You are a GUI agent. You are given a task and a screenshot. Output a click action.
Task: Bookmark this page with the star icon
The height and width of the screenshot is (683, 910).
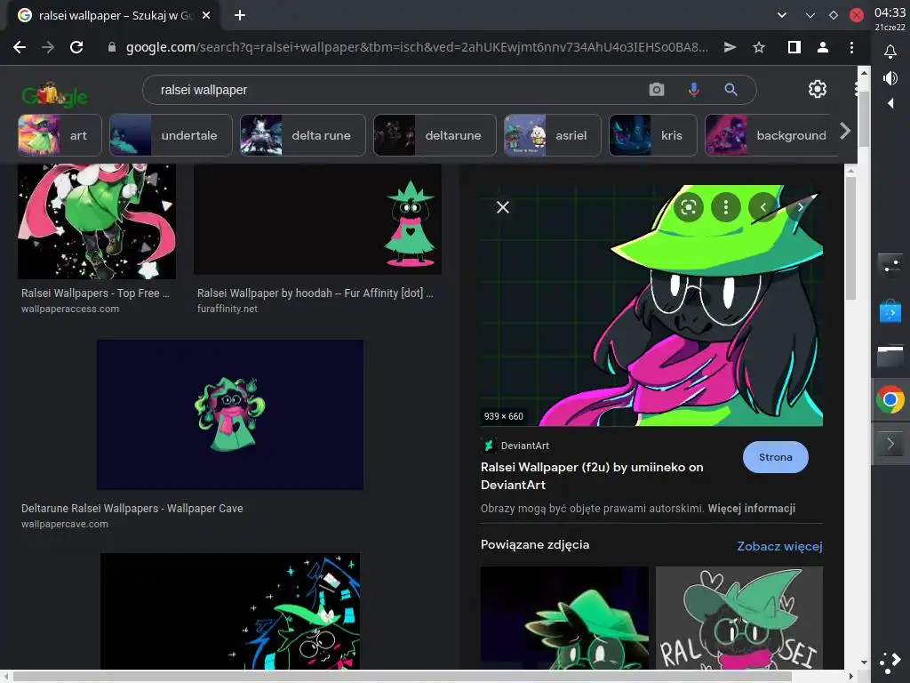[759, 48]
